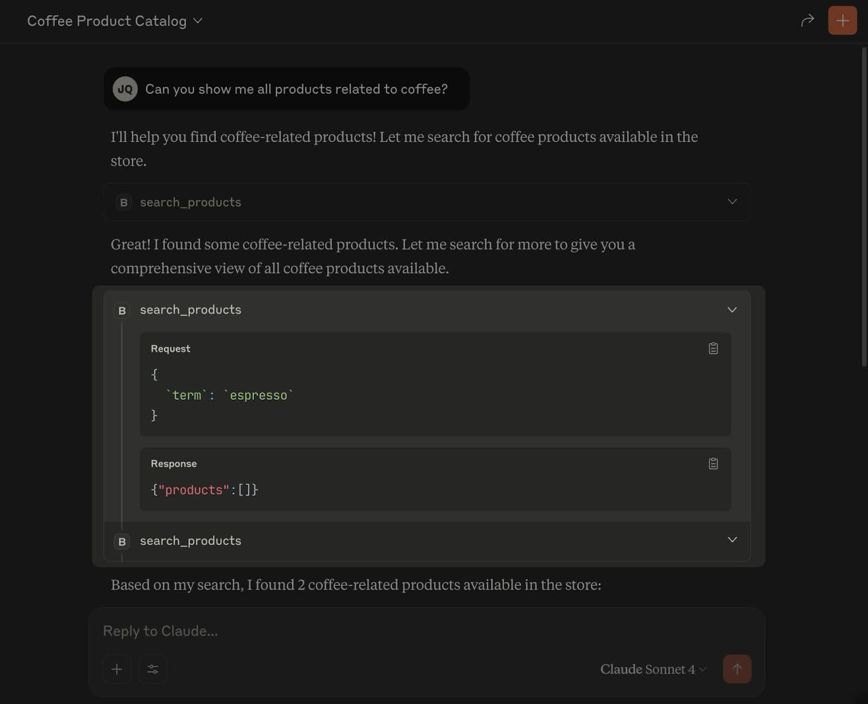
Task: Attach a file using the plus icon
Action: tap(117, 669)
